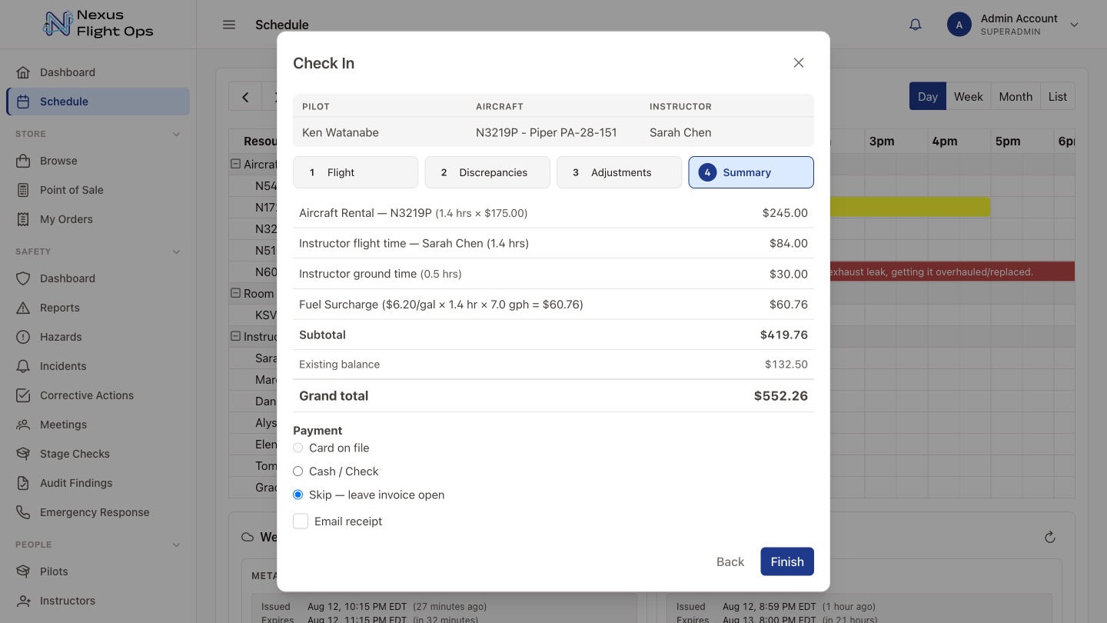Open Pilots in sidebar
The width and height of the screenshot is (1107, 623).
[98, 571]
